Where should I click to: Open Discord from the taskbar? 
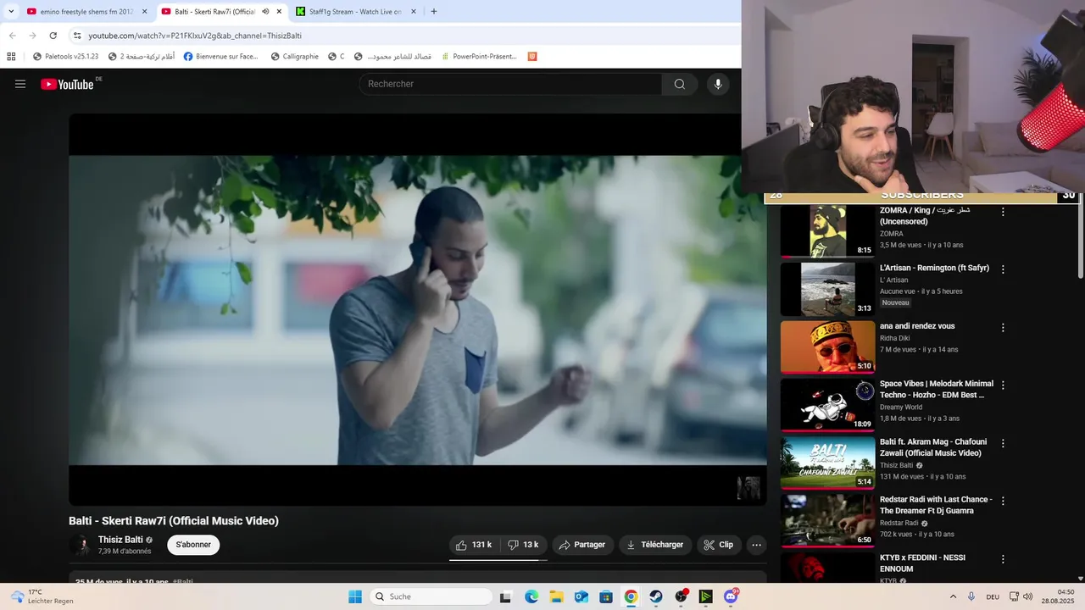coord(731,596)
